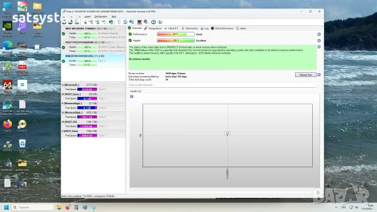Select the D: partition entry
The height and width of the screenshot is (212, 377).
pos(93,97)
